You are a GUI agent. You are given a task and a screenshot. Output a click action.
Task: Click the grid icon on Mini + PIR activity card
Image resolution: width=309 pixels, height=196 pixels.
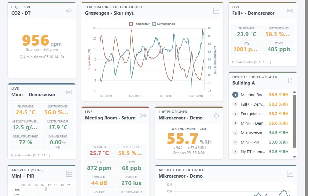pyautogui.click(x=69, y=174)
